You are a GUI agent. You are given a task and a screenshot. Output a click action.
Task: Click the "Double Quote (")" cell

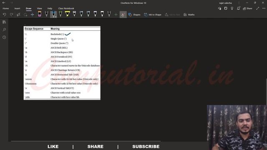pyautogui.click(x=59, y=43)
